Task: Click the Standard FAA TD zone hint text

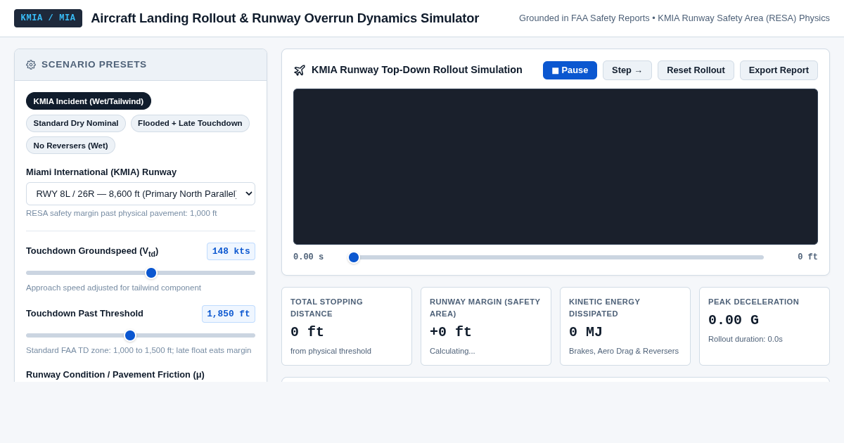Action: click(x=139, y=350)
